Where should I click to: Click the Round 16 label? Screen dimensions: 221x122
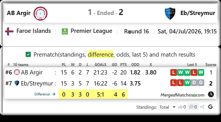pos(136,31)
